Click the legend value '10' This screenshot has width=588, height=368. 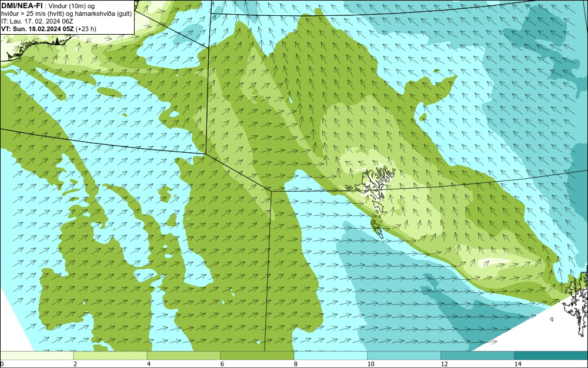pyautogui.click(x=371, y=364)
